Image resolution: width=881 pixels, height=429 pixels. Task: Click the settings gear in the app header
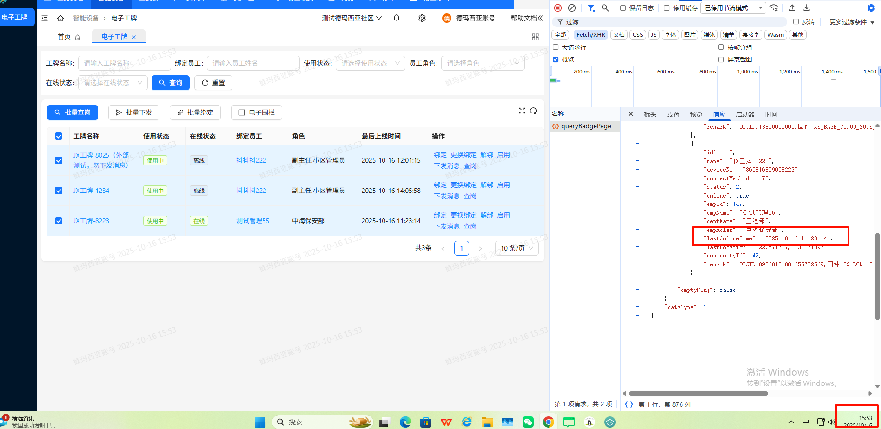click(422, 18)
